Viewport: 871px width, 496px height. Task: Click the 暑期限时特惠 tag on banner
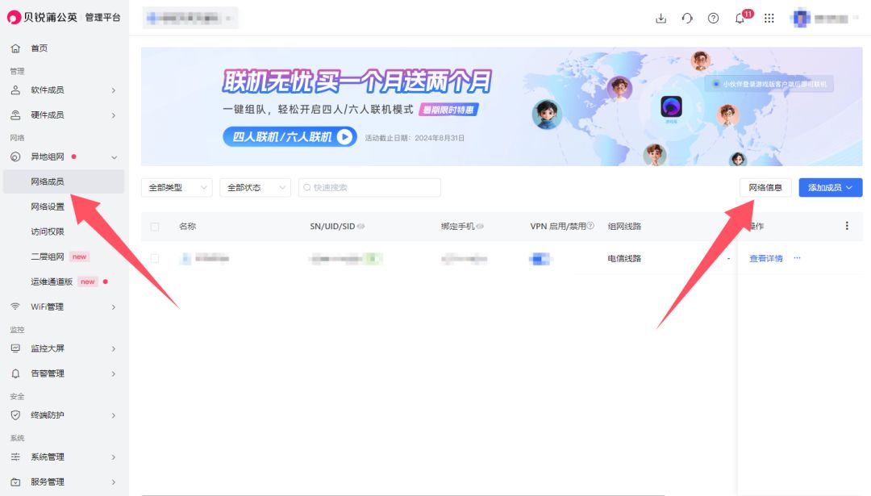click(x=449, y=110)
